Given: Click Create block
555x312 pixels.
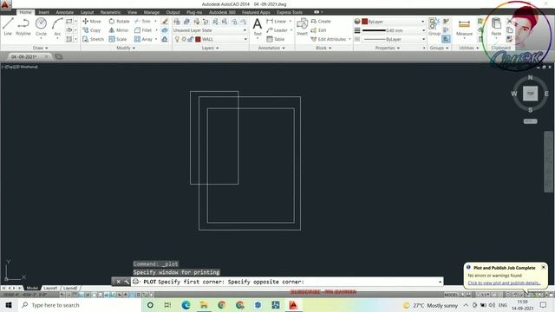Looking at the screenshot, I should coord(320,21).
